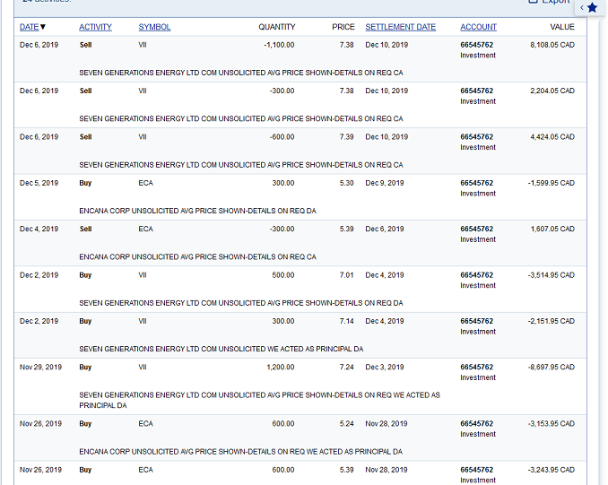
Task: Sort by SYMBOL column header
Action: 154,27
